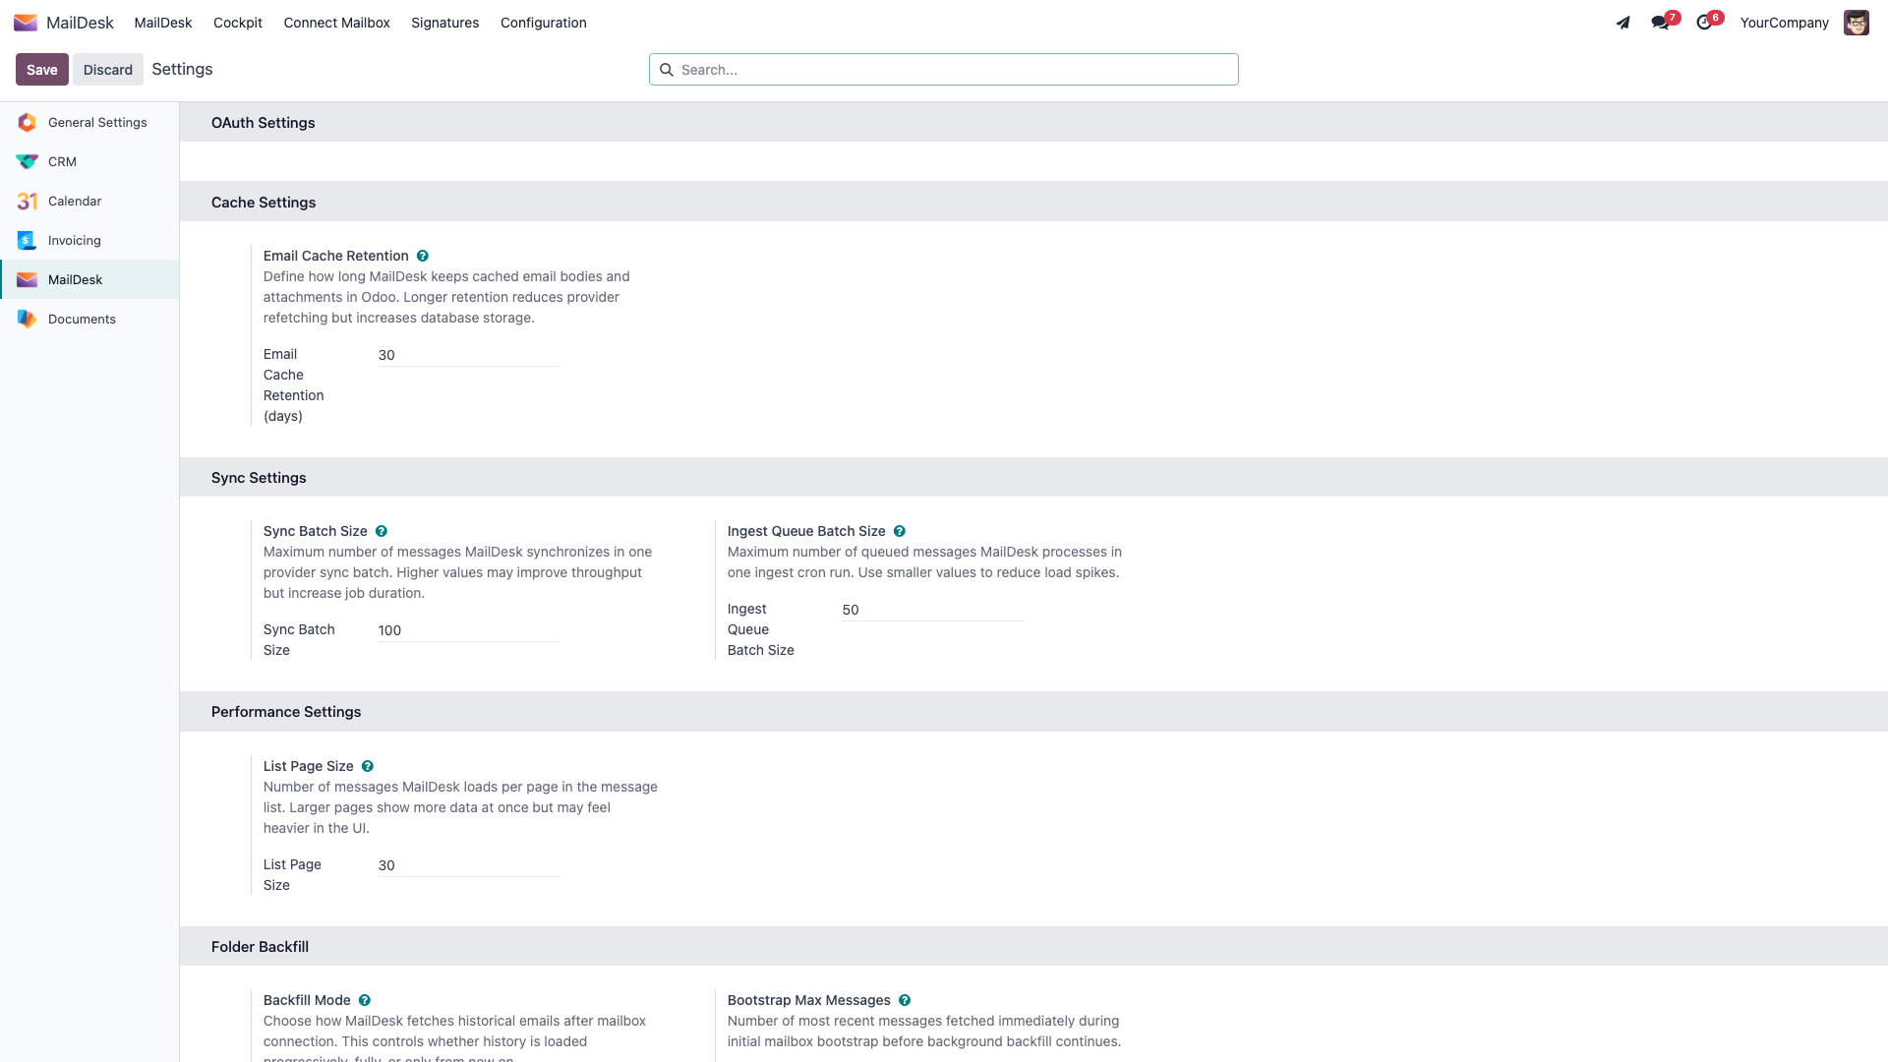Image resolution: width=1888 pixels, height=1062 pixels.
Task: Click the List Page Size setting title
Action: click(x=308, y=766)
